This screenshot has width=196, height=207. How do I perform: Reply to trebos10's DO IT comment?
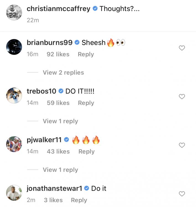pos(86,103)
